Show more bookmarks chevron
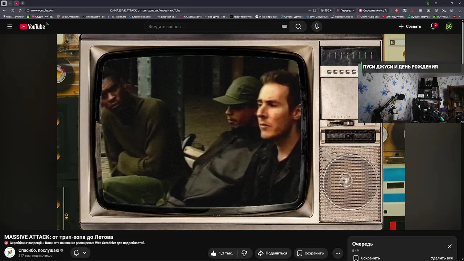464x261 pixels. [460, 17]
